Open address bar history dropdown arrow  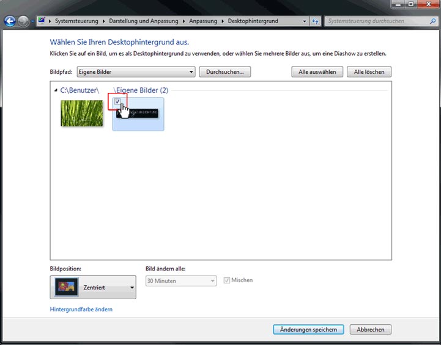tap(305, 21)
